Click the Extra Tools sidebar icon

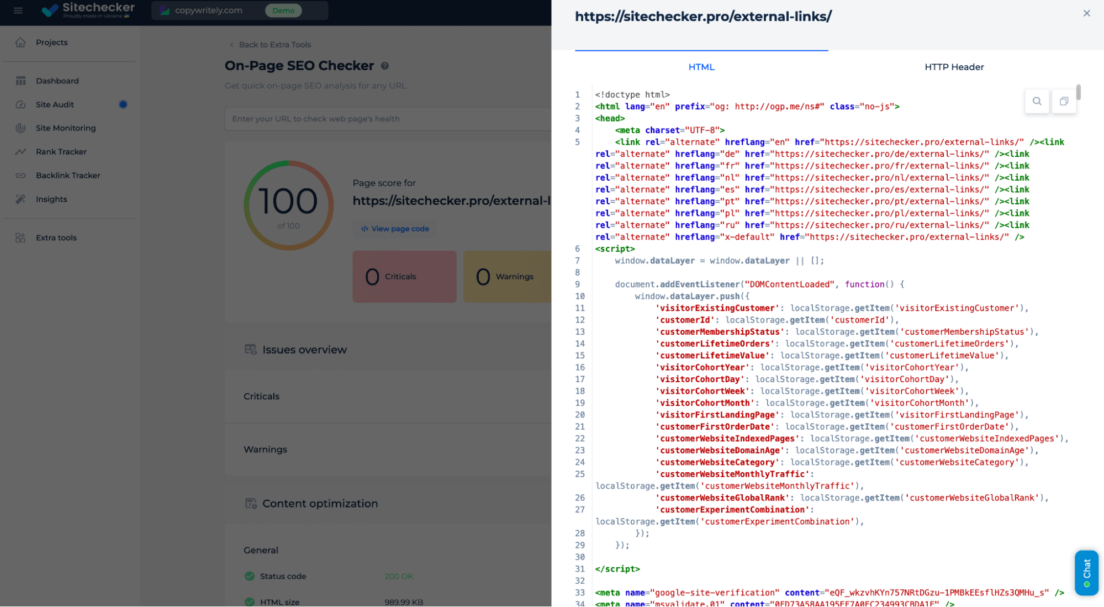tap(20, 237)
